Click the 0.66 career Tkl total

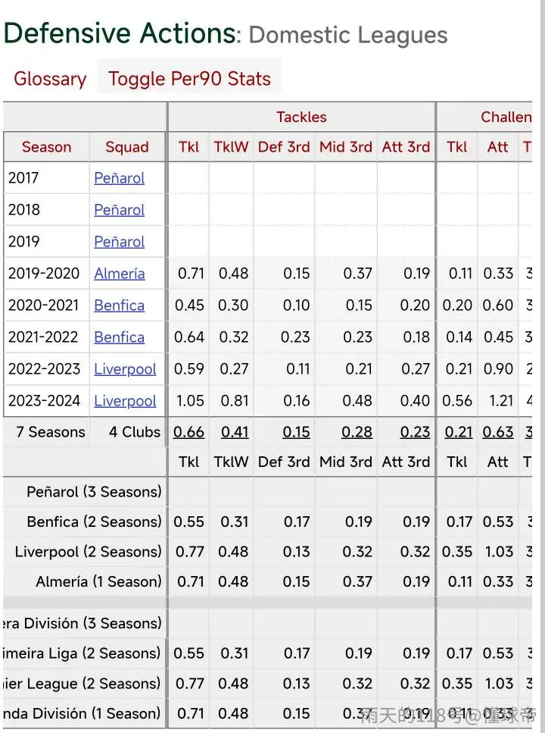(188, 432)
